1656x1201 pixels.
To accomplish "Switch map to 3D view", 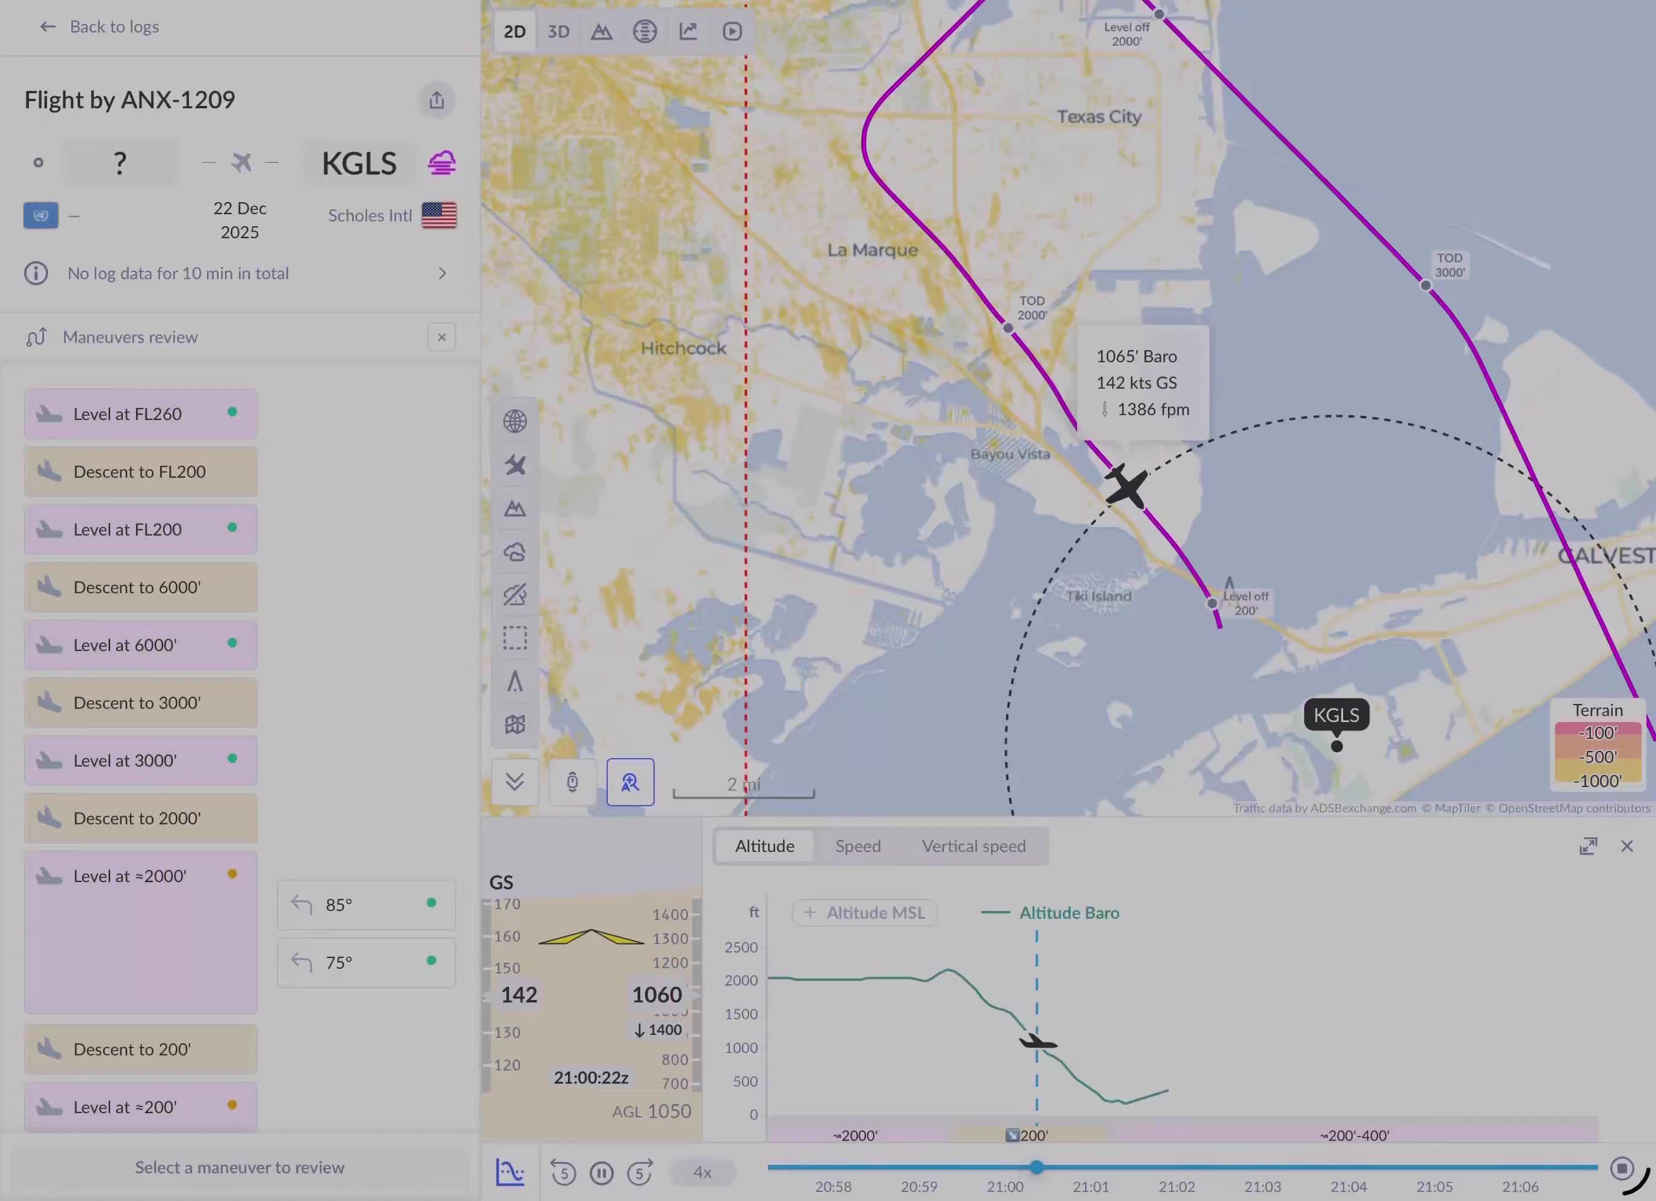I will [558, 31].
